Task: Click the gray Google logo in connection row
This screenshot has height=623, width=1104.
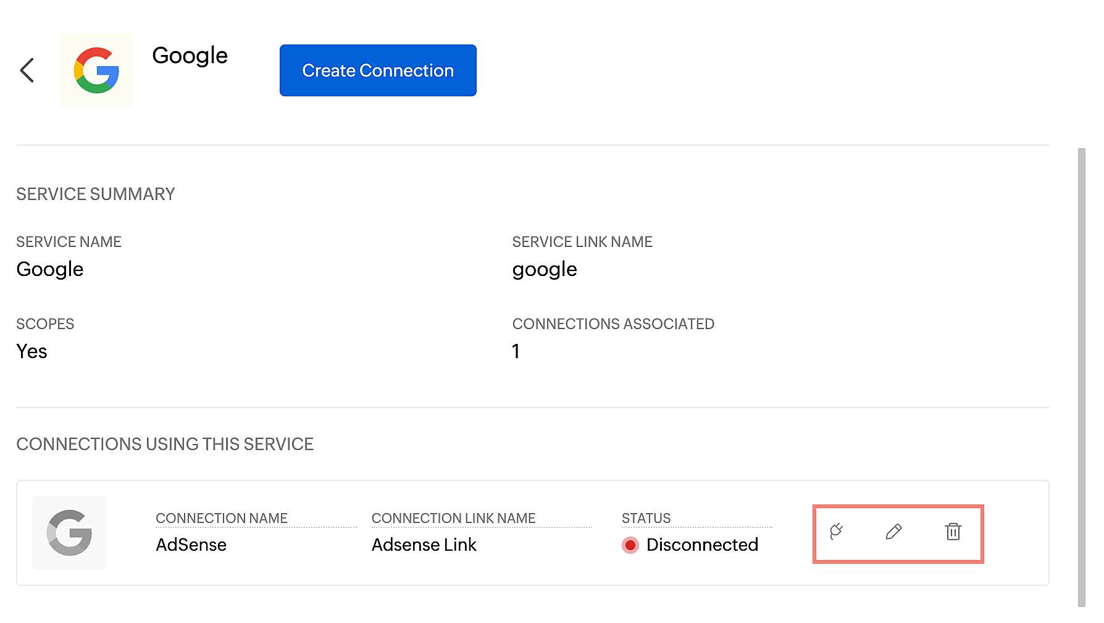Action: [x=69, y=532]
